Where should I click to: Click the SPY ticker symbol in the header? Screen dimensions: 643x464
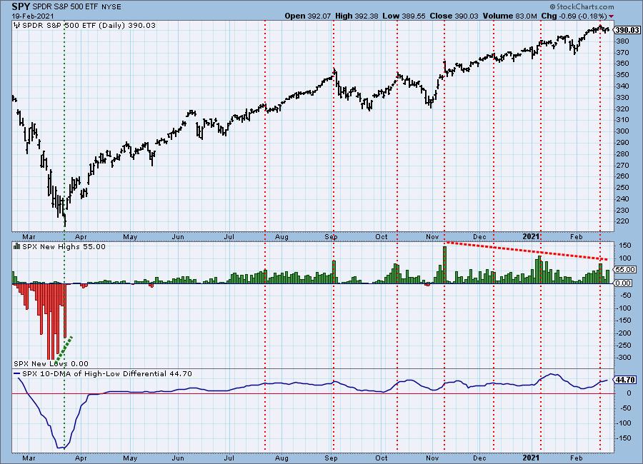pos(20,7)
